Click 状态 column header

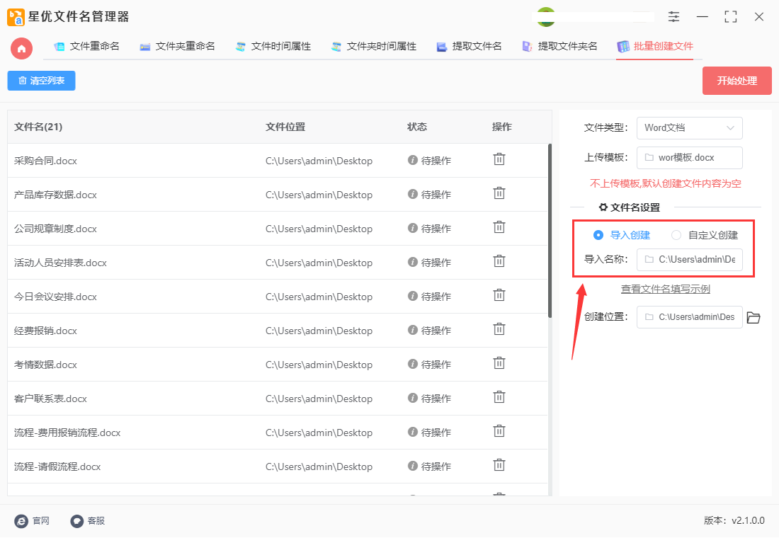[x=417, y=127]
